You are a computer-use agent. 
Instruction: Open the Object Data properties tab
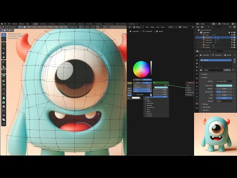tap(197, 100)
